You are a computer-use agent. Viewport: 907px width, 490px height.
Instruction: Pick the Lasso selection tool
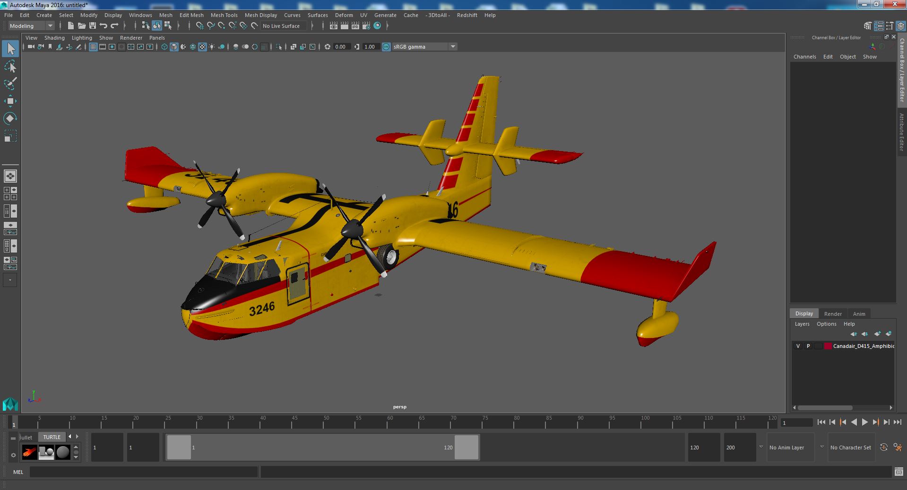pyautogui.click(x=10, y=67)
